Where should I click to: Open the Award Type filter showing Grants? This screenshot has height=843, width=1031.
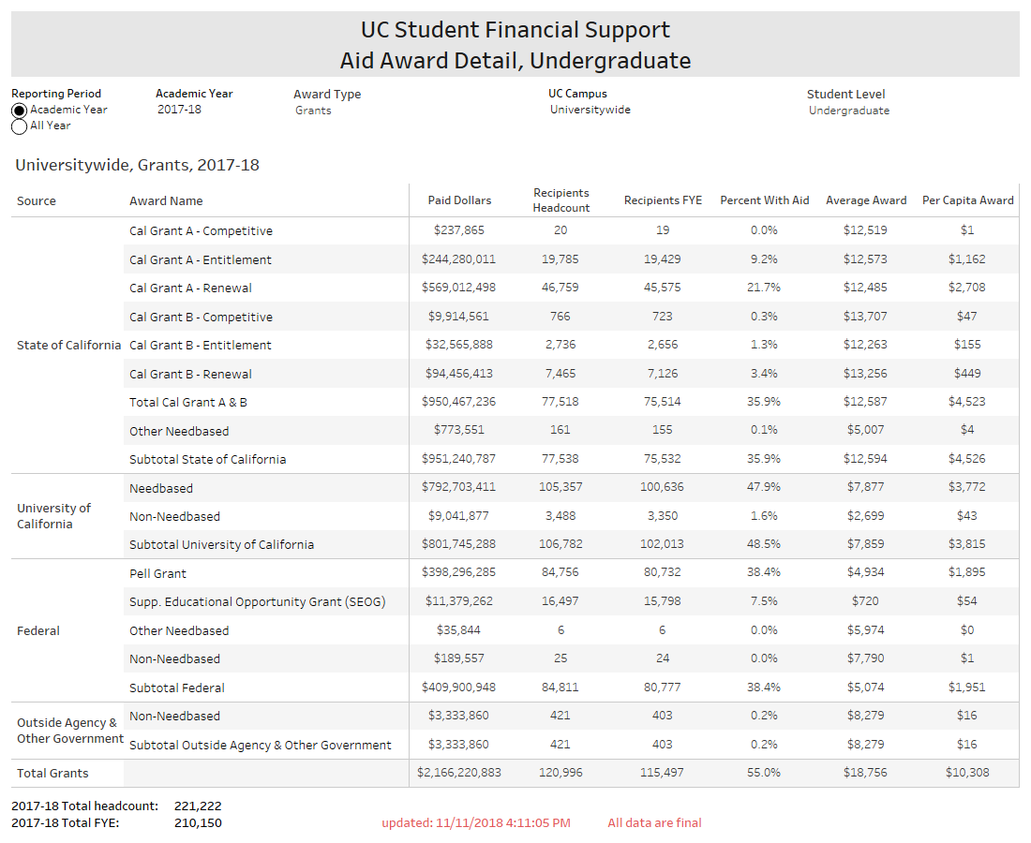point(314,110)
